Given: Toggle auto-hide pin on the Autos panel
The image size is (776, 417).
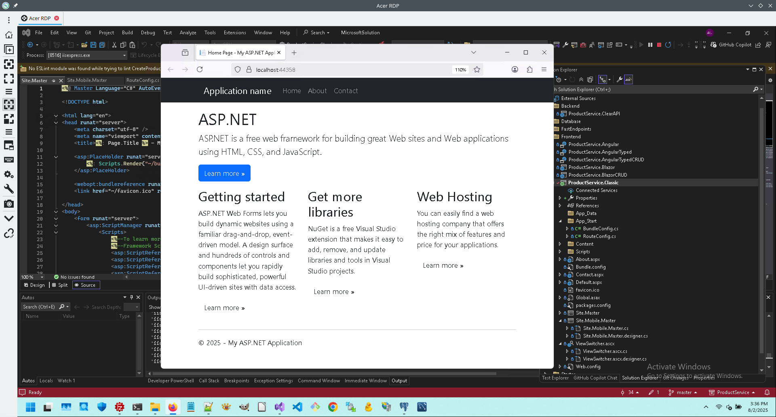Looking at the screenshot, I should click(131, 297).
